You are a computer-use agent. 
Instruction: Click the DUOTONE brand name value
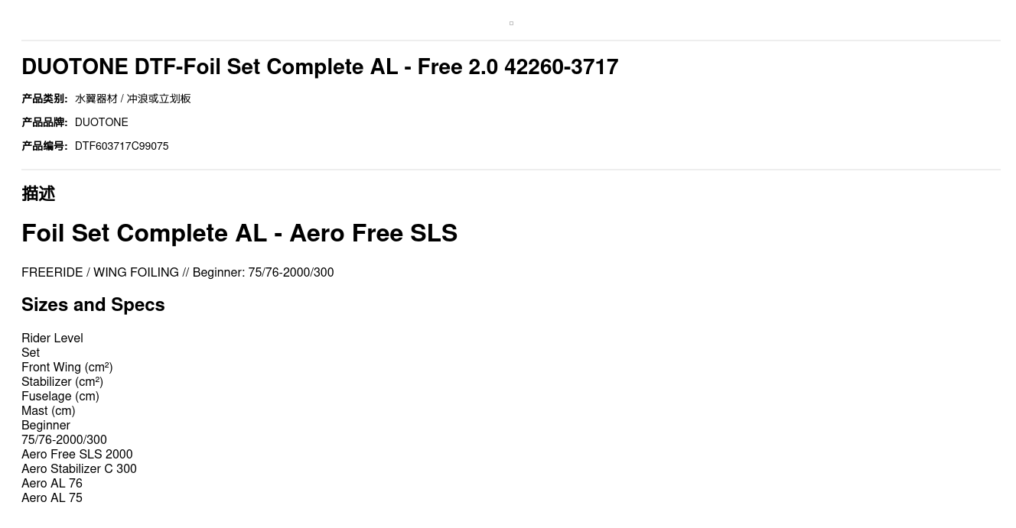click(102, 122)
